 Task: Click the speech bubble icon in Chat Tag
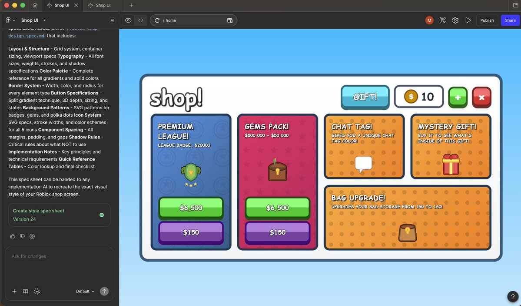(364, 165)
